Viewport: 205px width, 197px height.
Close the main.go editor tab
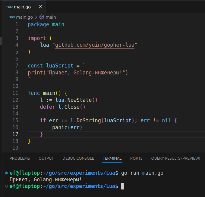pyautogui.click(x=40, y=7)
